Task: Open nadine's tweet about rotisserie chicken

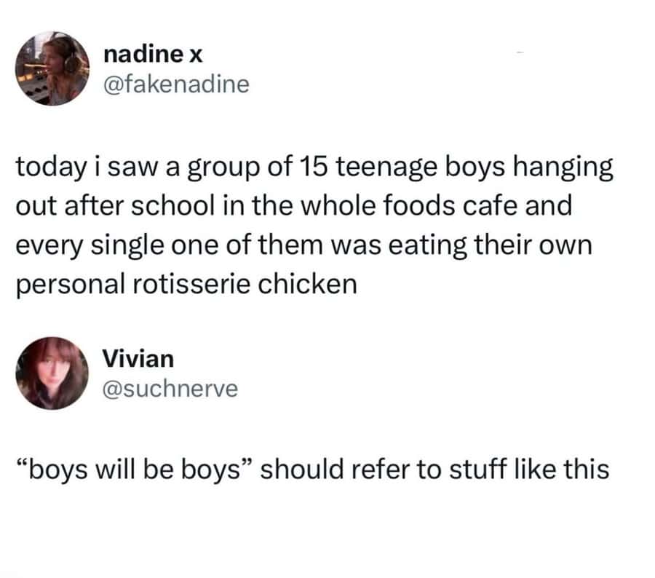Action: 314,225
